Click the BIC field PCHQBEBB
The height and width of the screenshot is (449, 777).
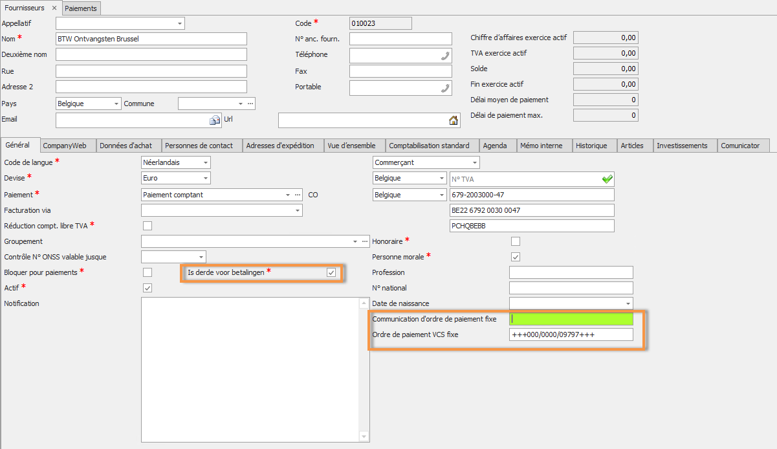[532, 226]
